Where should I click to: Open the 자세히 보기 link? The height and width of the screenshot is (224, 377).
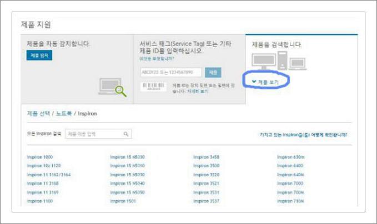pyautogui.click(x=198, y=91)
